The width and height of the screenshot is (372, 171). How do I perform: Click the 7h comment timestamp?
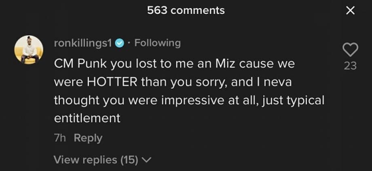tap(60, 138)
